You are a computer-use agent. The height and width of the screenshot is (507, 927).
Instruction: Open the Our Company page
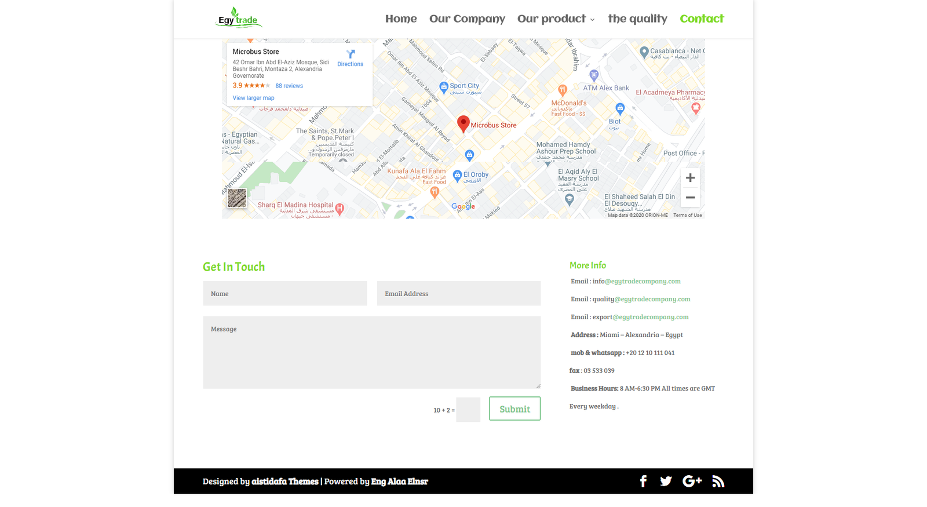(x=467, y=19)
